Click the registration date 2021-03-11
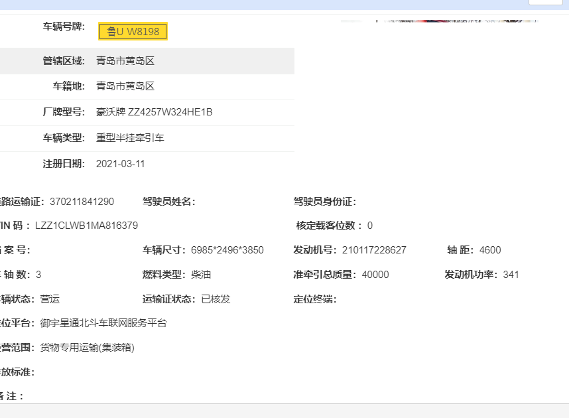This screenshot has width=569, height=418. click(x=120, y=164)
